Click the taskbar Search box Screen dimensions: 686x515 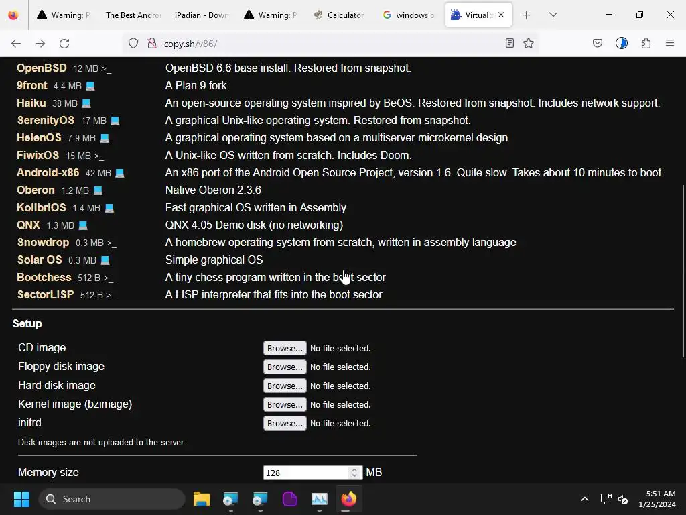coord(112,499)
